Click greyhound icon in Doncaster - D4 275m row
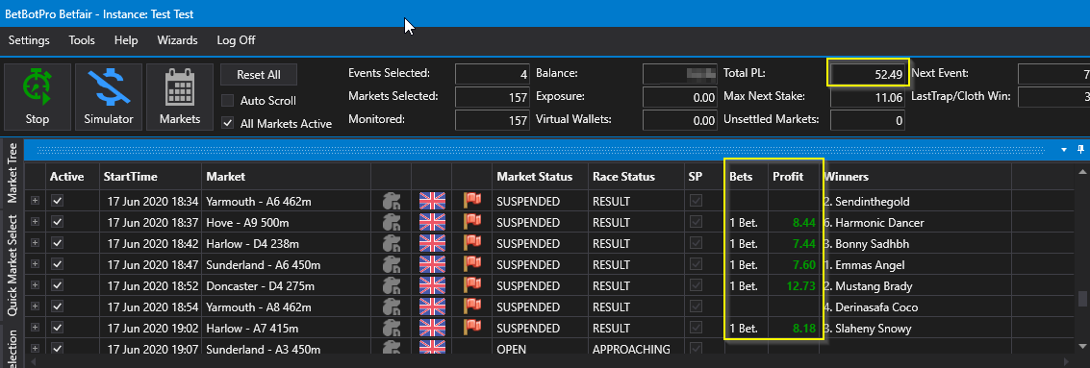 pyautogui.click(x=392, y=286)
